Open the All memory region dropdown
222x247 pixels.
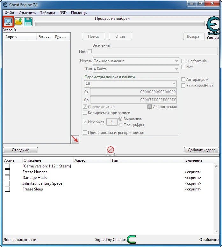coord(130,84)
